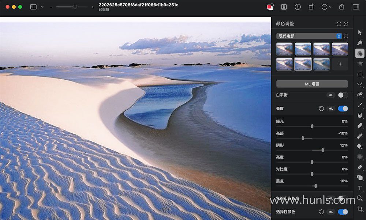Enable the 白平衡 toggle switch
Image resolution: width=366 pixels, height=220 pixels.
pyautogui.click(x=343, y=95)
